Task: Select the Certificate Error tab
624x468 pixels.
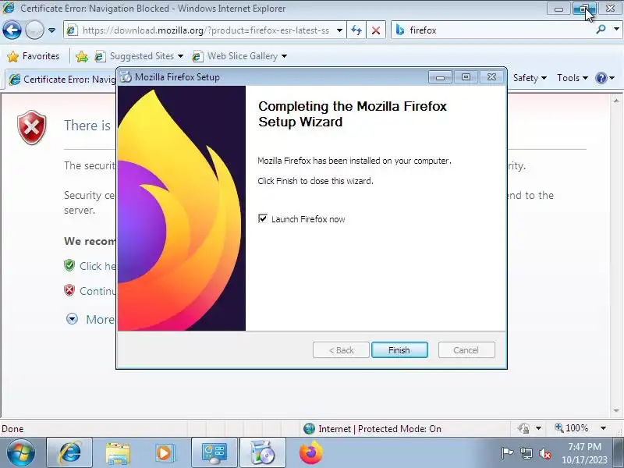Action: [x=62, y=80]
